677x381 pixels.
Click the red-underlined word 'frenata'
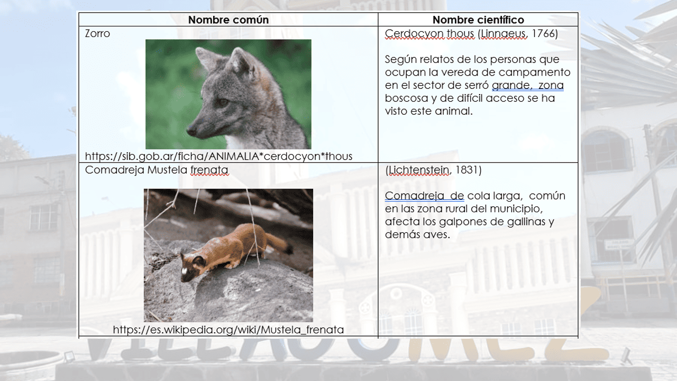(209, 170)
